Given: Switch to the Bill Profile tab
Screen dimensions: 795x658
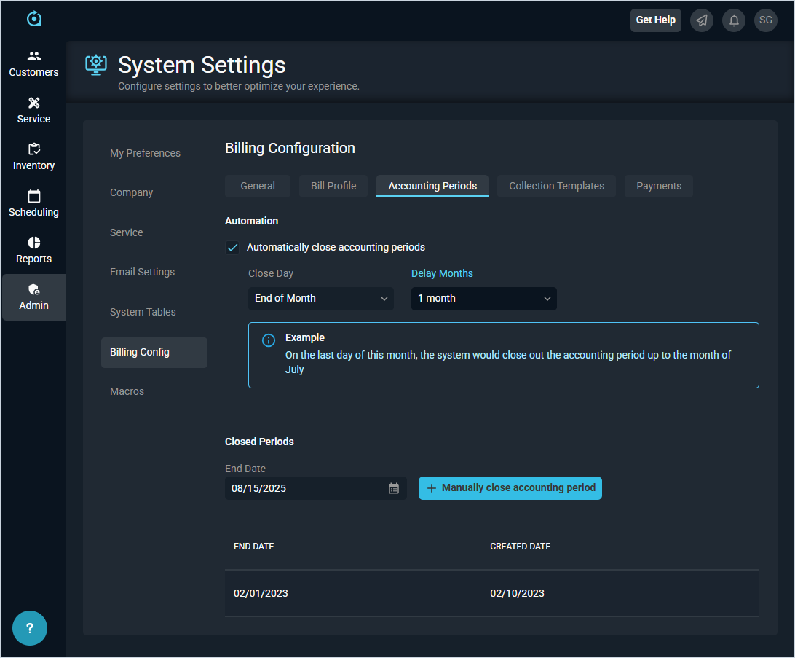Looking at the screenshot, I should (333, 186).
